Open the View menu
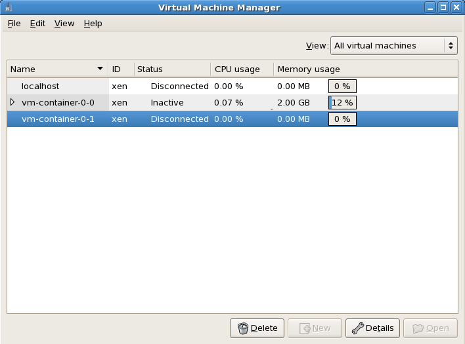 tap(64, 24)
